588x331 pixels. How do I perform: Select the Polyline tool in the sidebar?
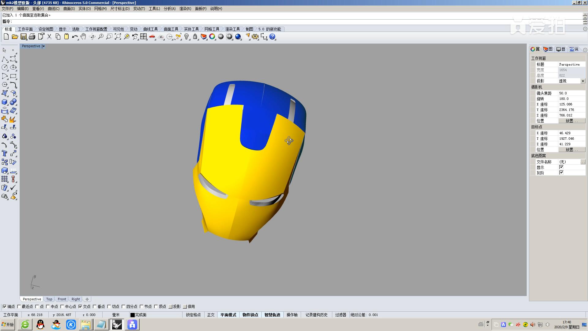[x=5, y=59]
